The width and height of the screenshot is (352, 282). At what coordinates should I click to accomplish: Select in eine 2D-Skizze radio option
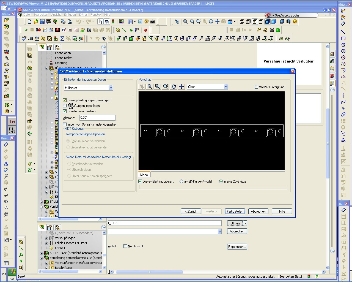point(221,181)
